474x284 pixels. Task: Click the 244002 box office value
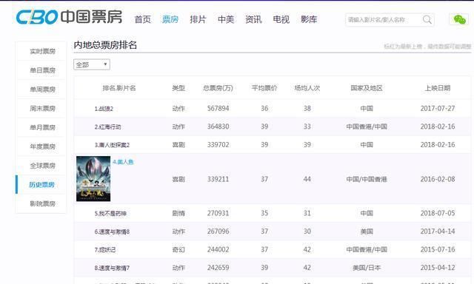[x=218, y=249]
